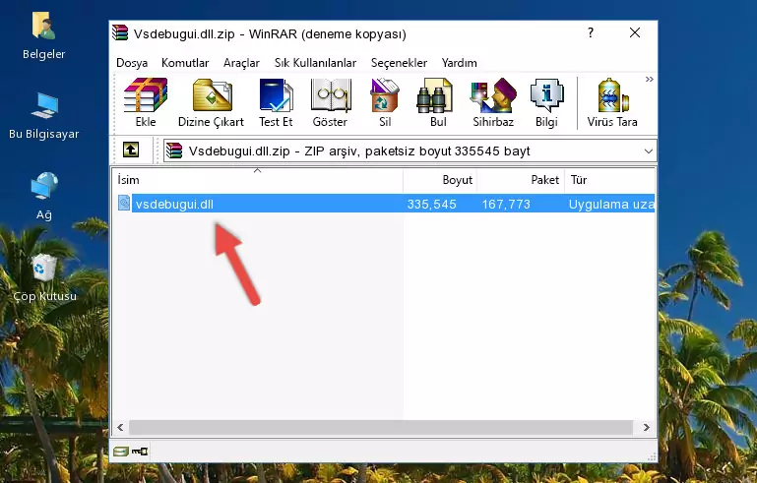Select the Çöp Kutusu recycle bin

click(44, 277)
